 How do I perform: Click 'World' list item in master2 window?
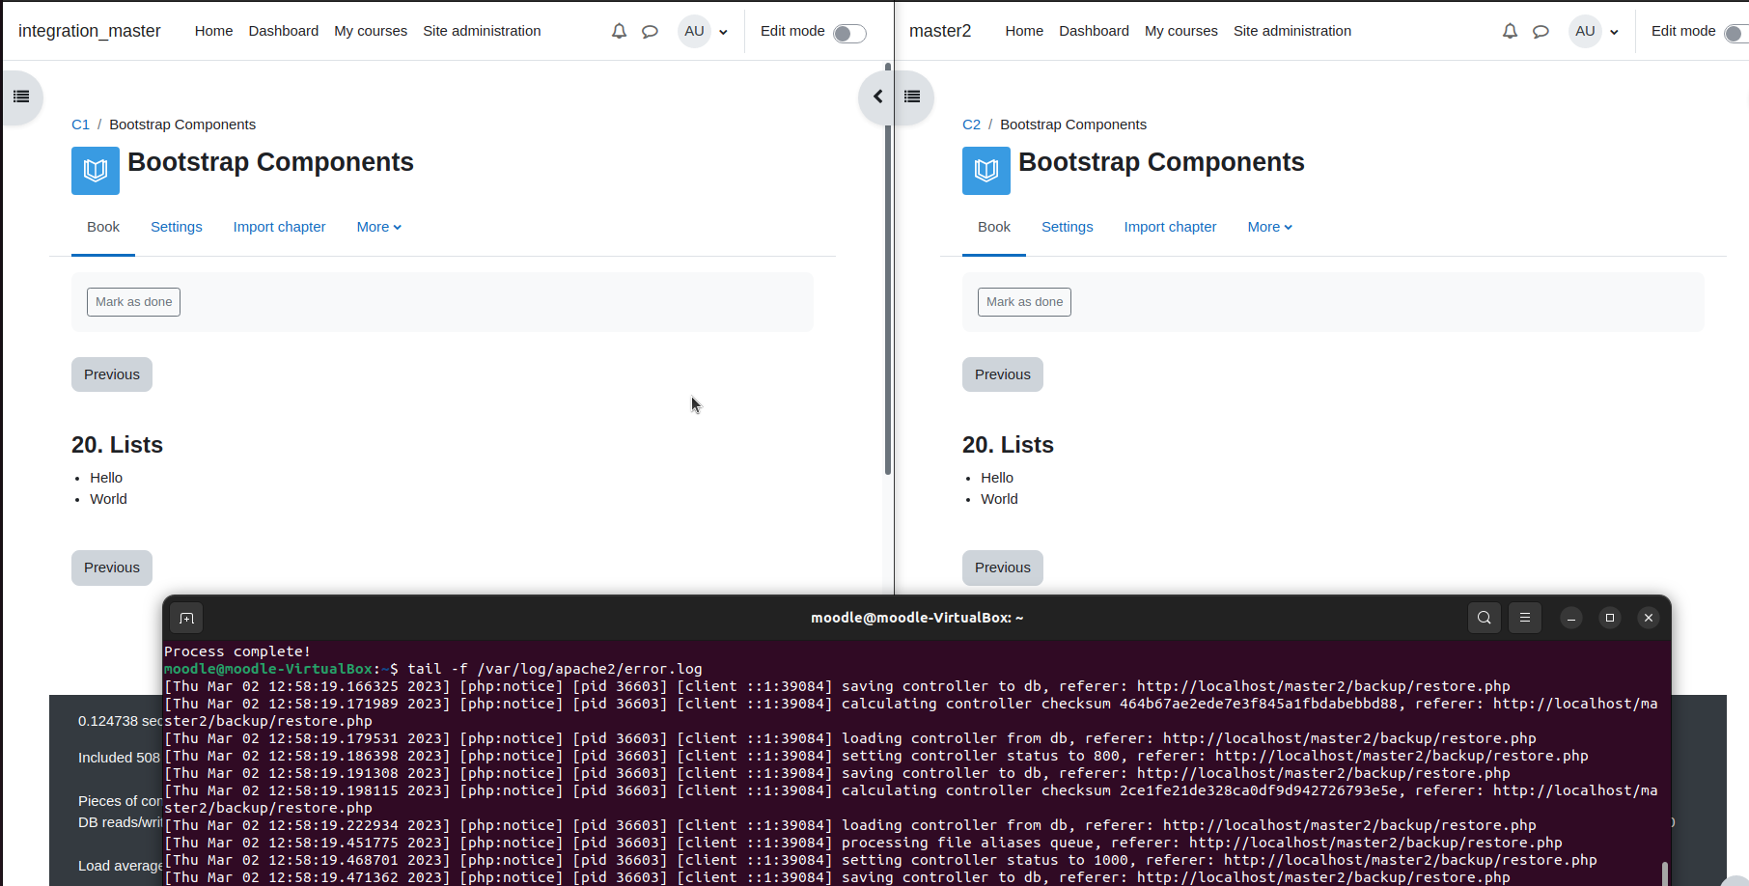(999, 499)
